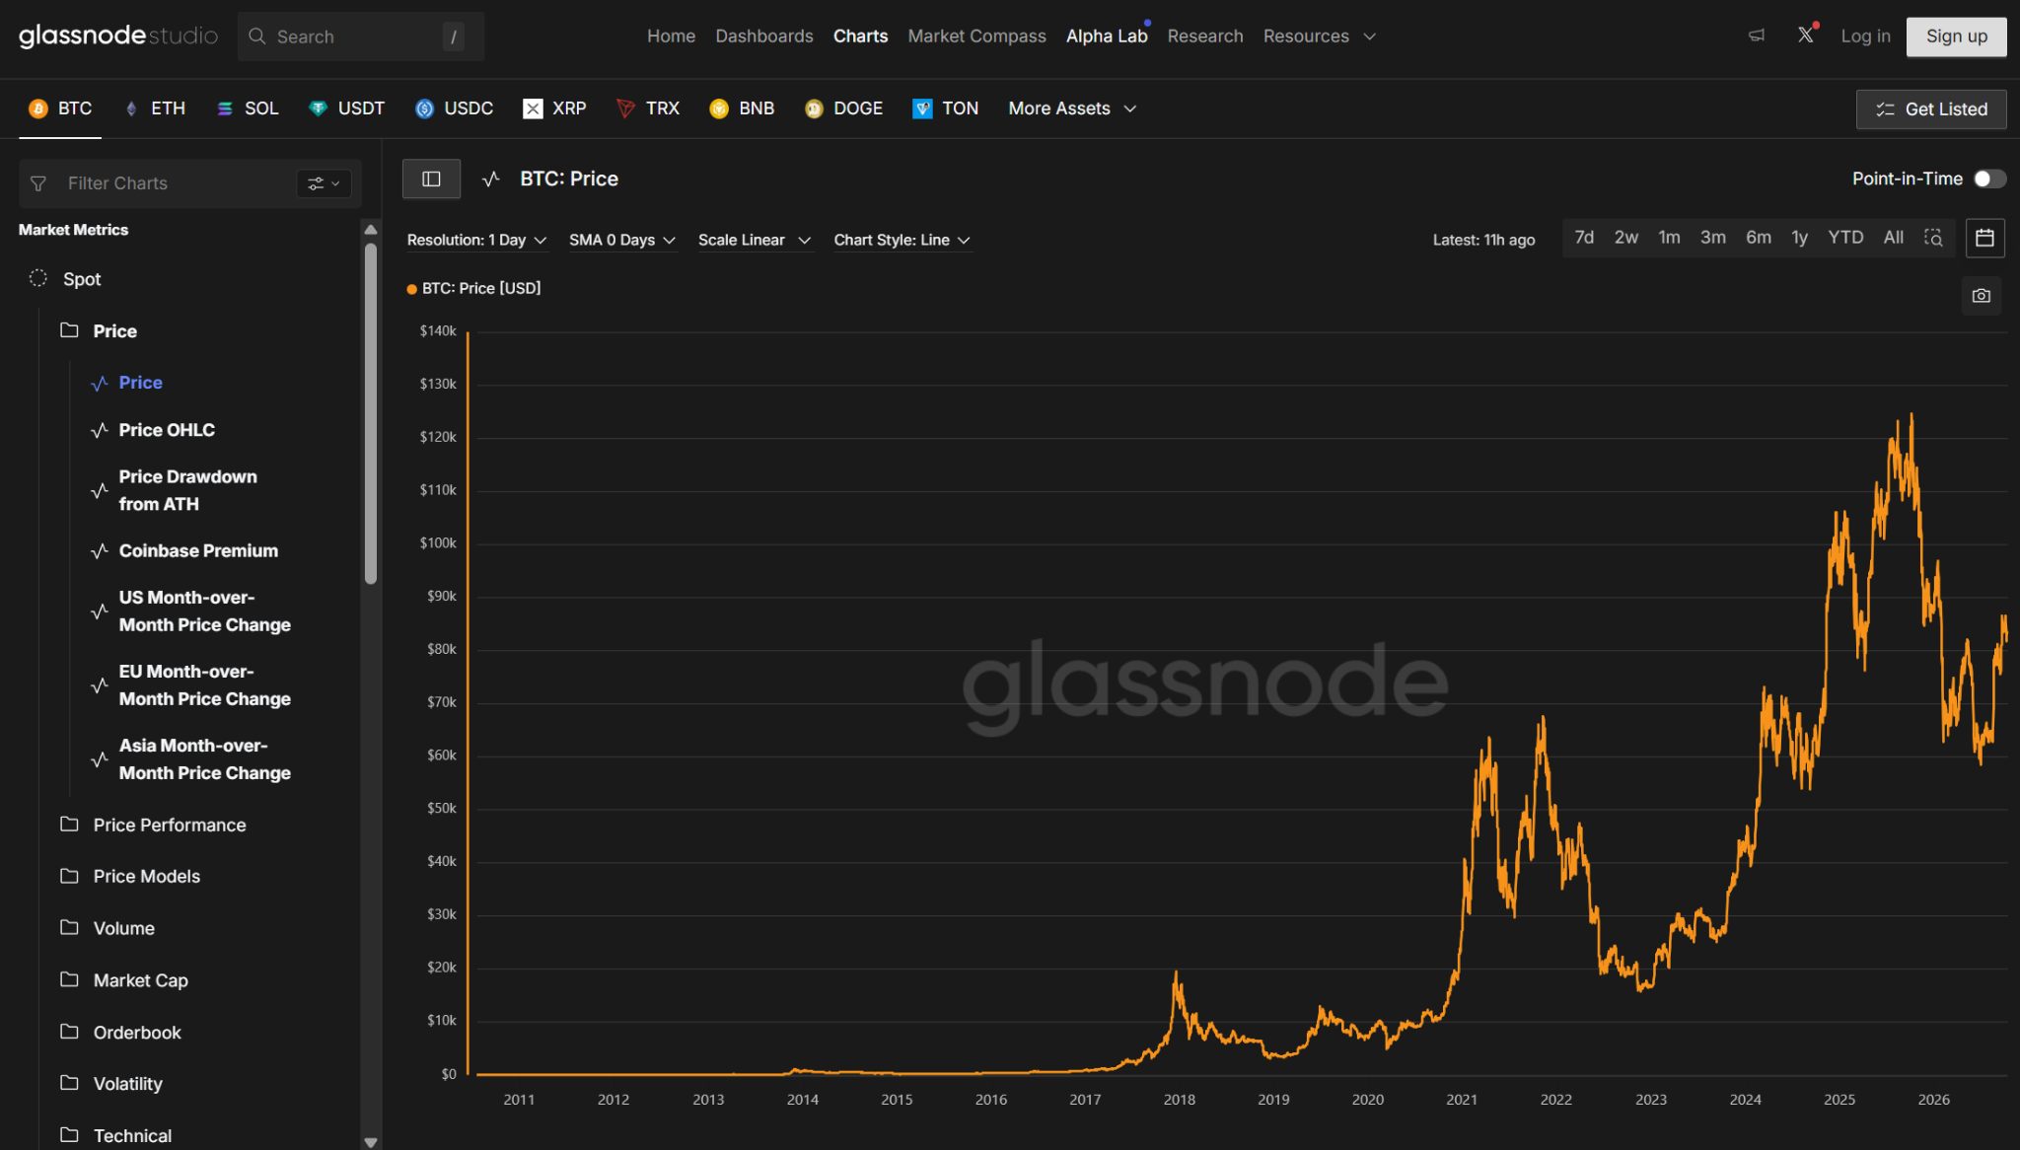The image size is (2020, 1150).
Task: Click the Log in link
Action: point(1865,36)
